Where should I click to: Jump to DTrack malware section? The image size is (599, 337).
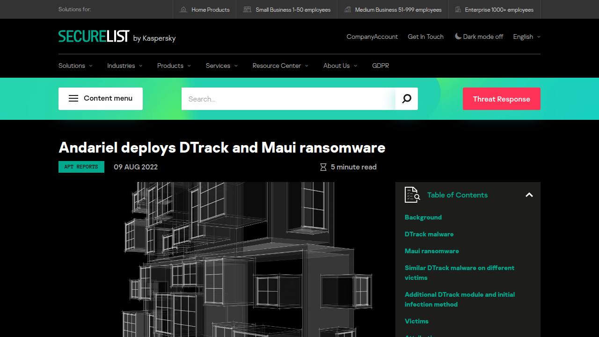tap(429, 234)
